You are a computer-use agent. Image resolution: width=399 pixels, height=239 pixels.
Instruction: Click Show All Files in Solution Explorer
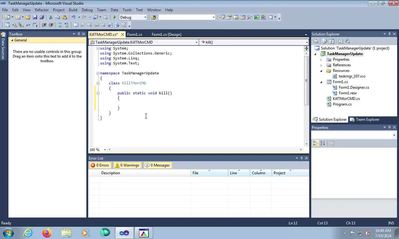coord(324,41)
